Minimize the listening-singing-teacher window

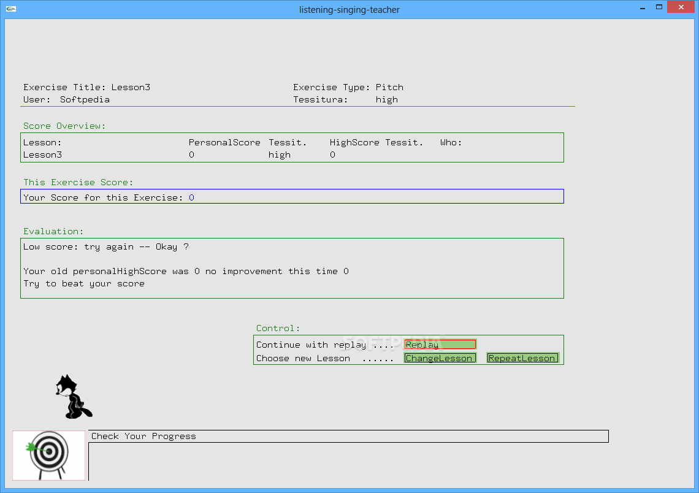643,7
